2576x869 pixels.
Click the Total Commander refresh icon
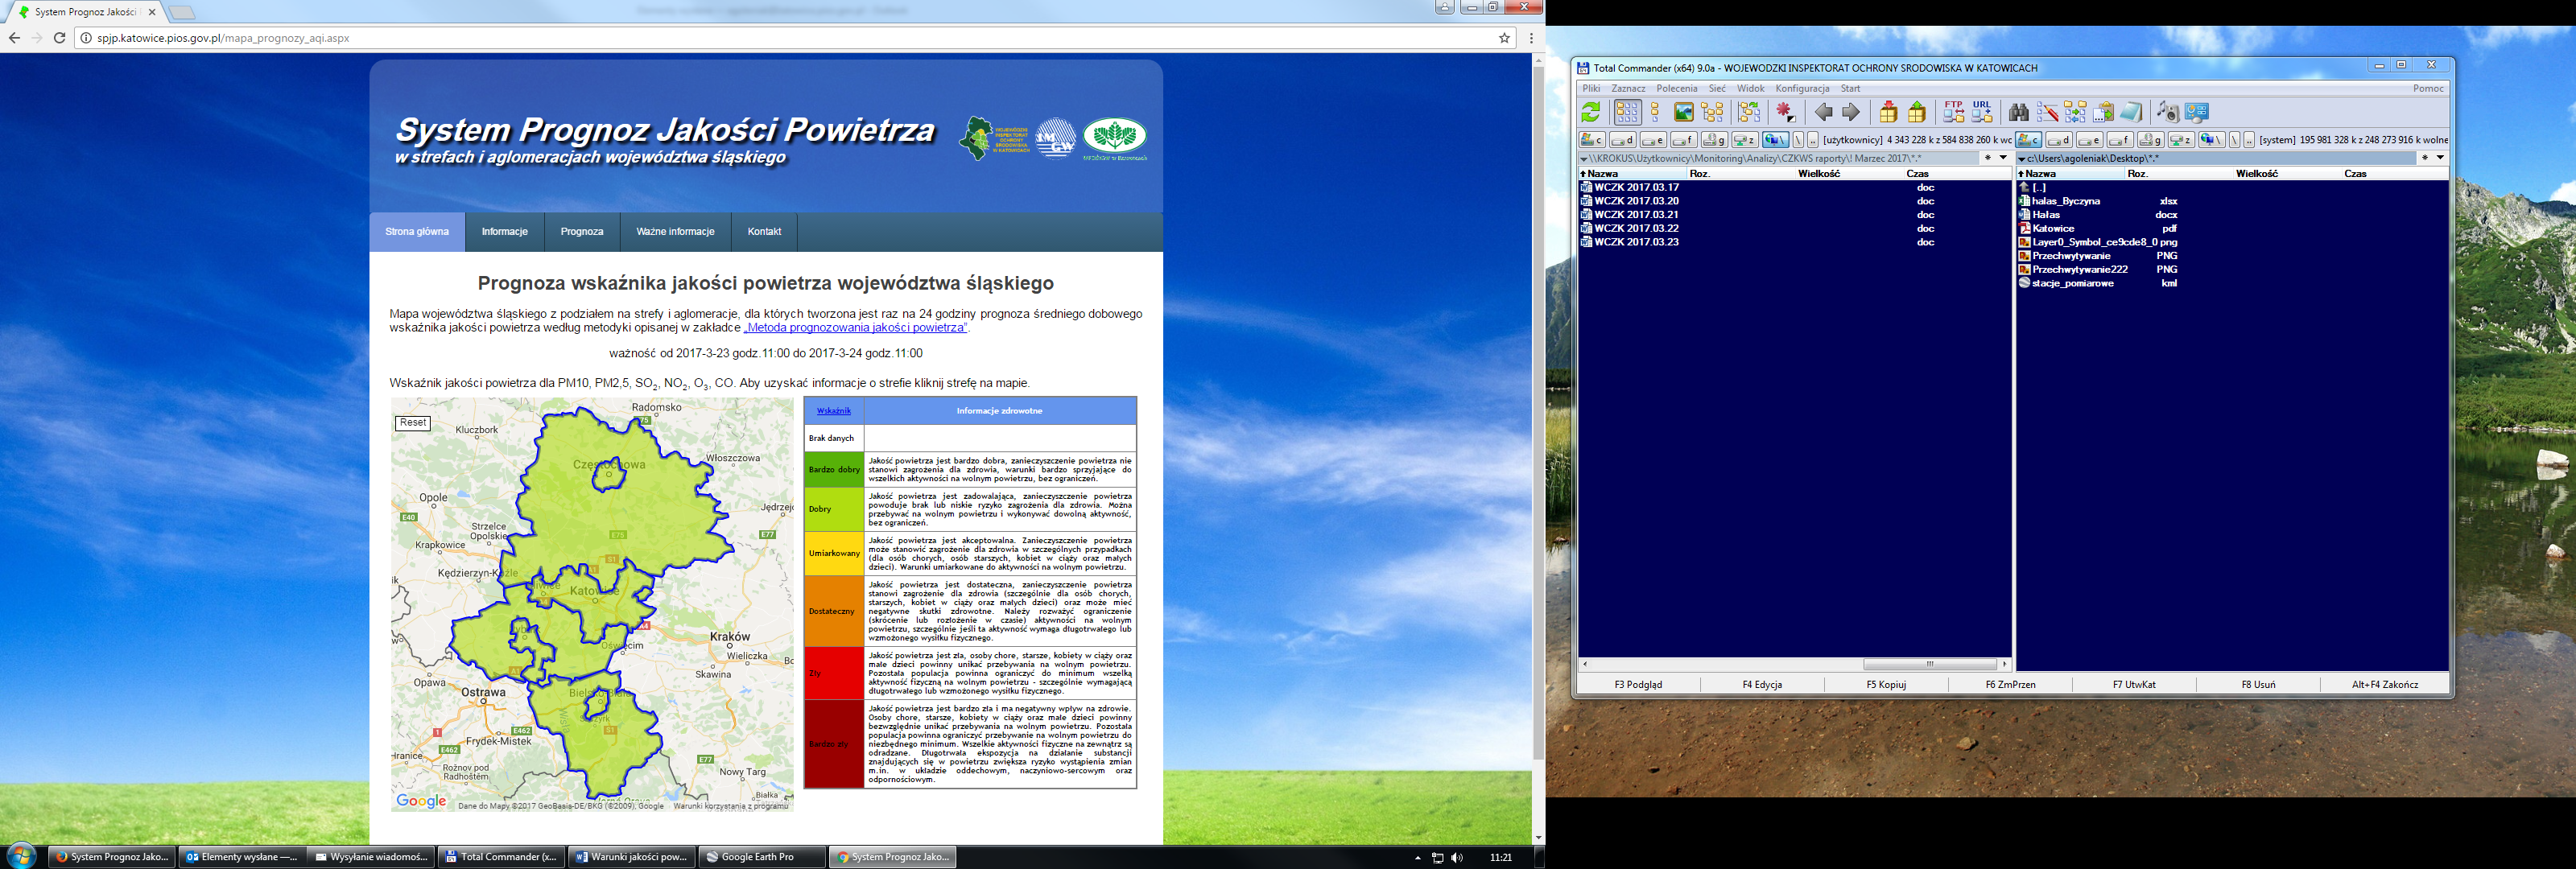[1591, 112]
